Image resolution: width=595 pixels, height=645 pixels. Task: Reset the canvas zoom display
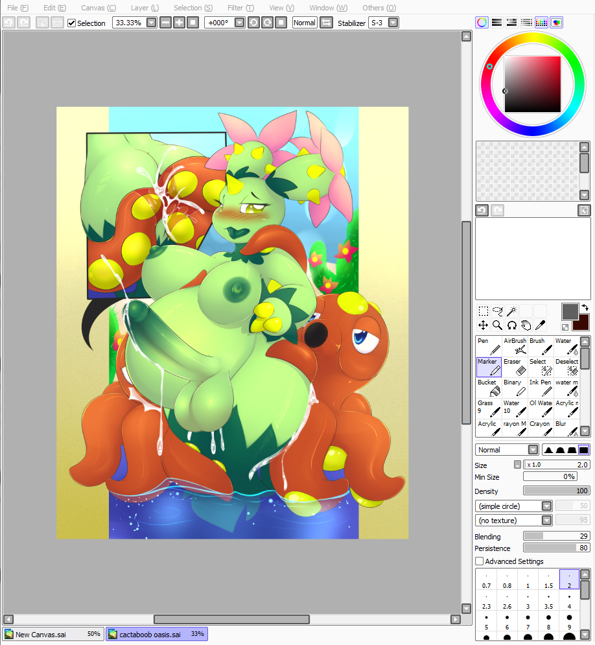click(192, 23)
